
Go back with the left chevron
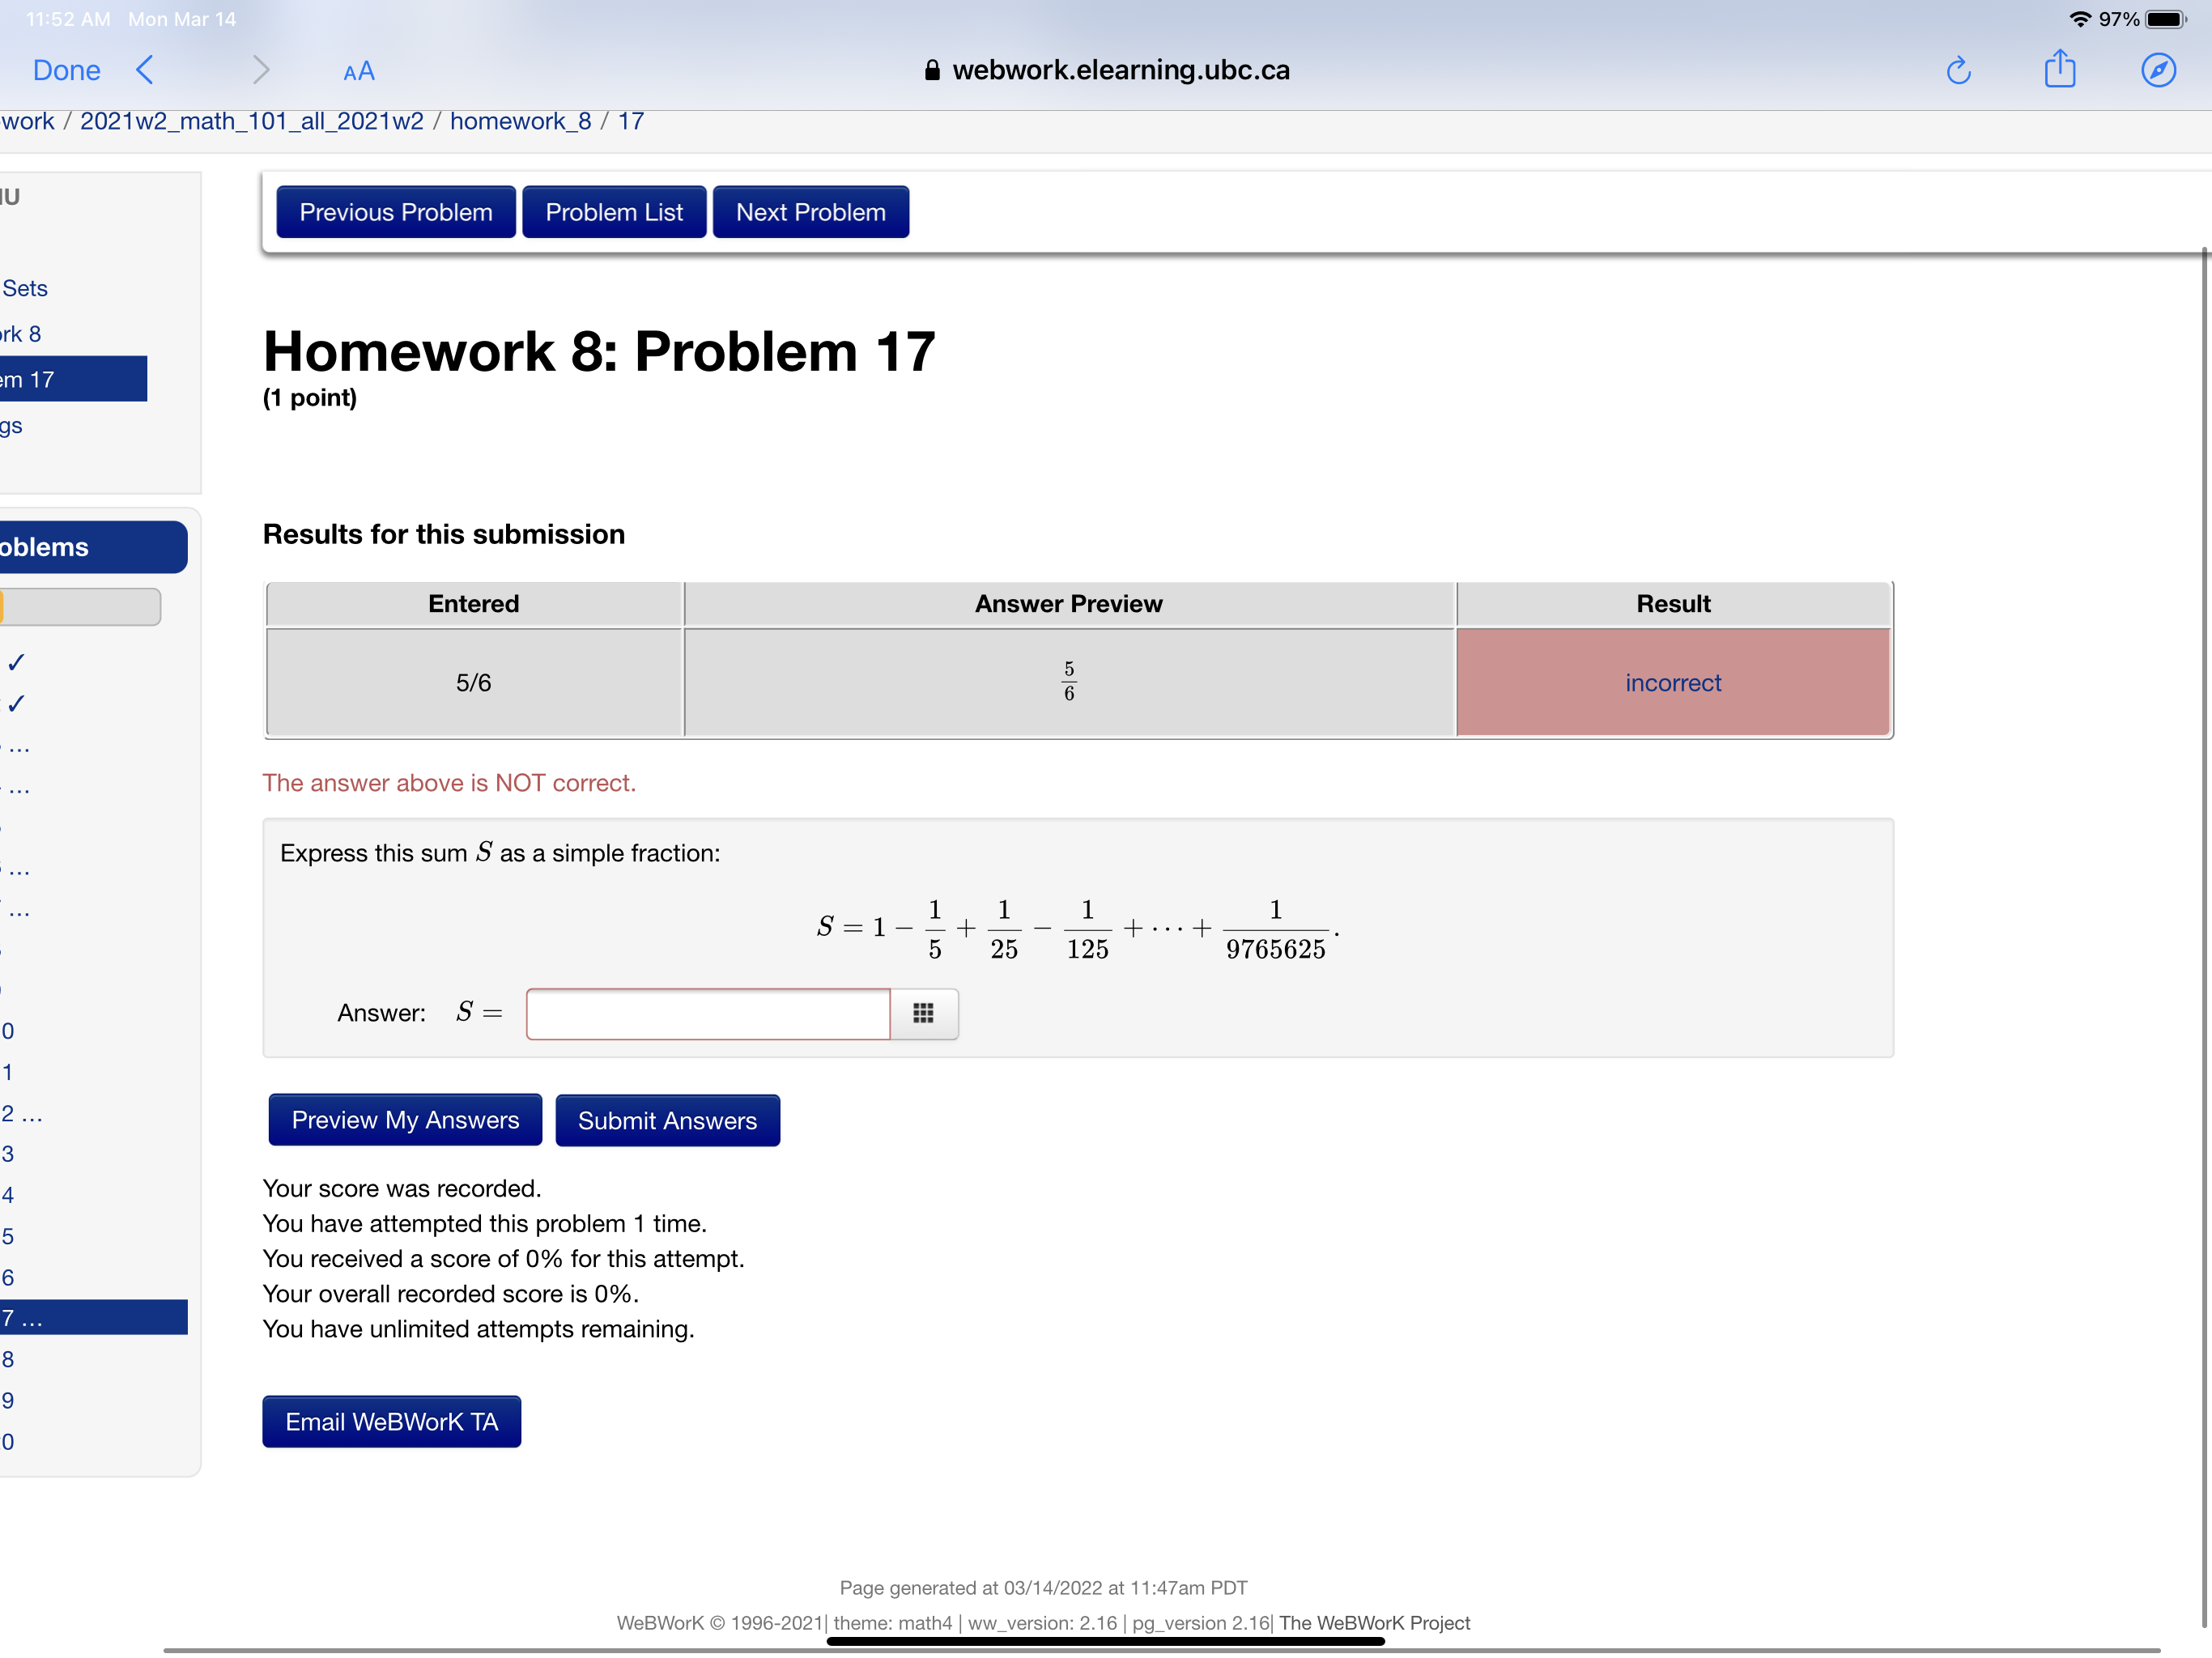click(x=145, y=70)
